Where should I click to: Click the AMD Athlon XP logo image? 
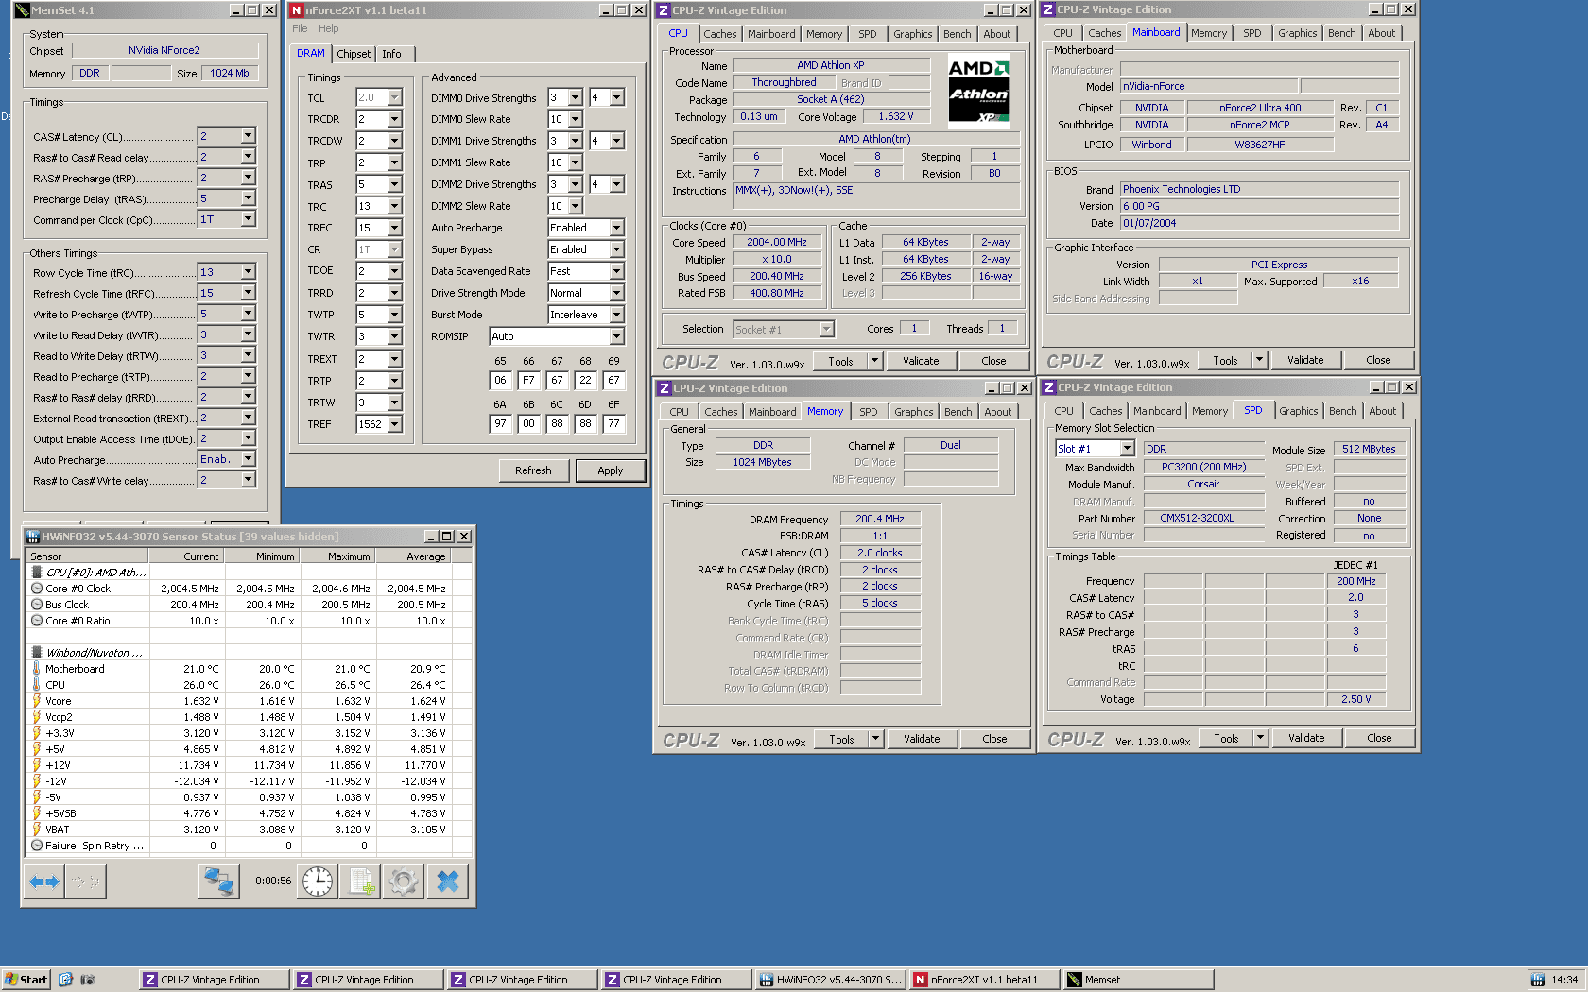pyautogui.click(x=978, y=91)
